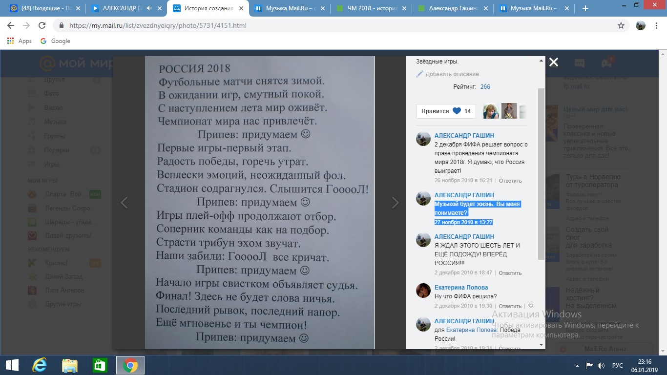Viewport: 667px width, 375px height.
Task: Reload the current page
Action: (x=42, y=25)
